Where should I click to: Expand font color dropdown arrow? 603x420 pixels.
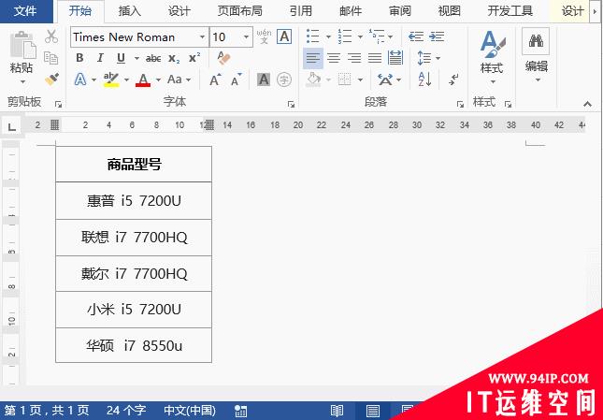pyautogui.click(x=158, y=80)
